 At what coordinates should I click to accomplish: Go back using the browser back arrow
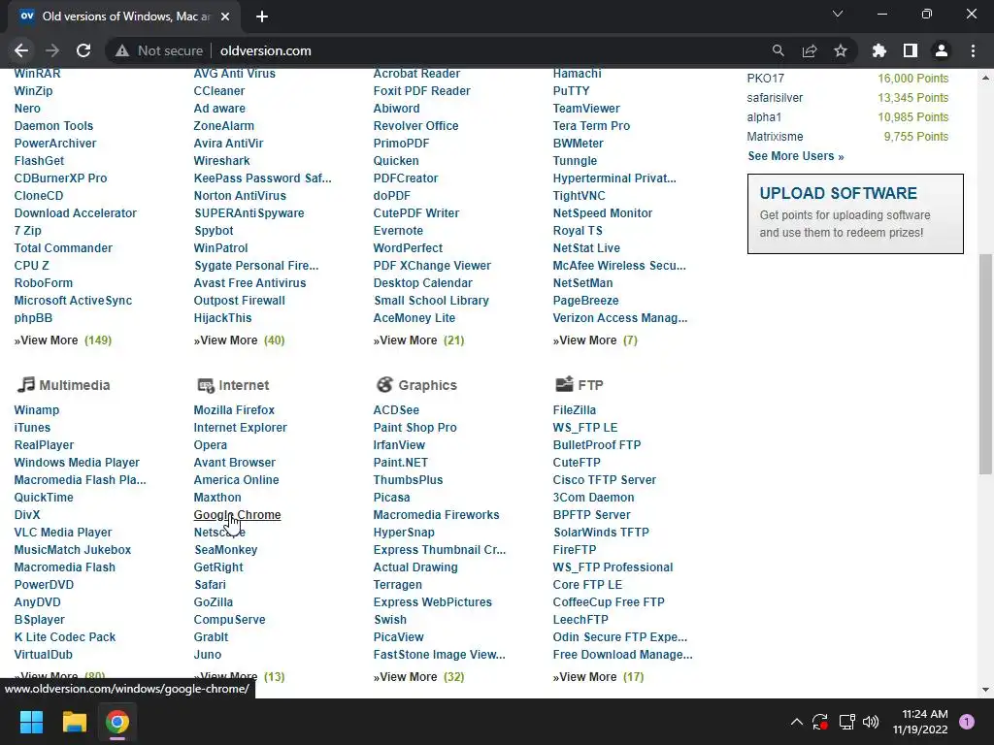[21, 50]
